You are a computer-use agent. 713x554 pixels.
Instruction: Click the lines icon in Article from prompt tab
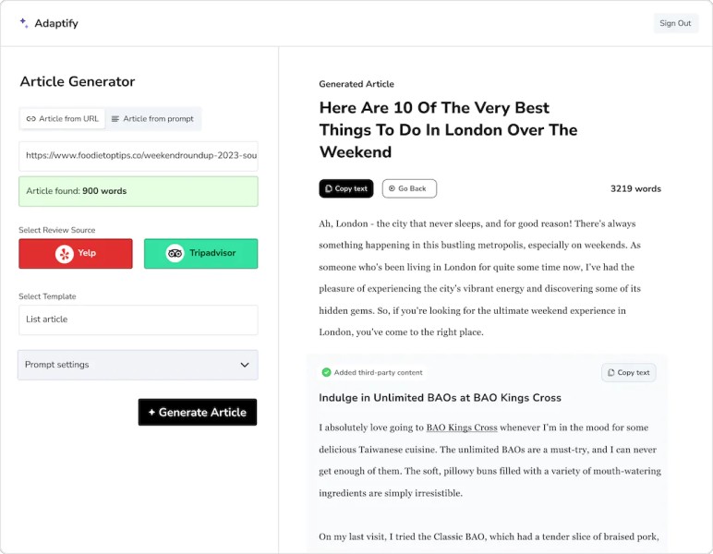coord(115,118)
